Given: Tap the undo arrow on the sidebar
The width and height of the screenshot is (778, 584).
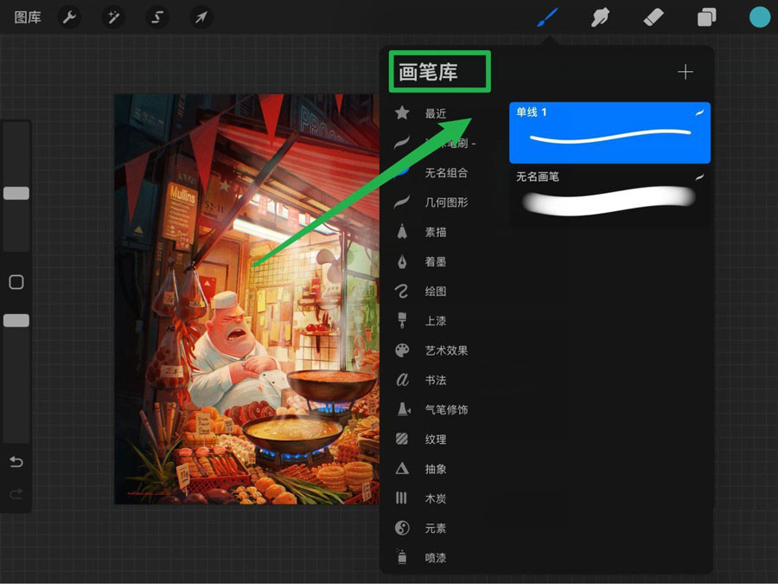Looking at the screenshot, I should [16, 462].
